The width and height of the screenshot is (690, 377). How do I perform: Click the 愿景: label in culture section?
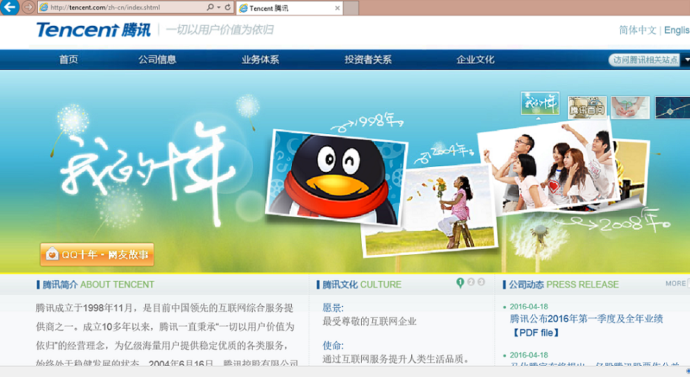[333, 307]
